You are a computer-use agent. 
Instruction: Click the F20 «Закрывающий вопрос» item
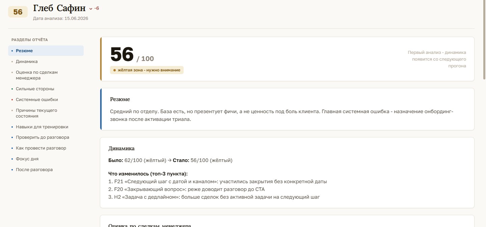pos(187,189)
